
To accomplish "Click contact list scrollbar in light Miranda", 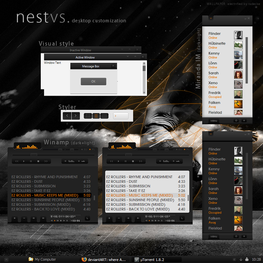I will (x=247, y=60).
